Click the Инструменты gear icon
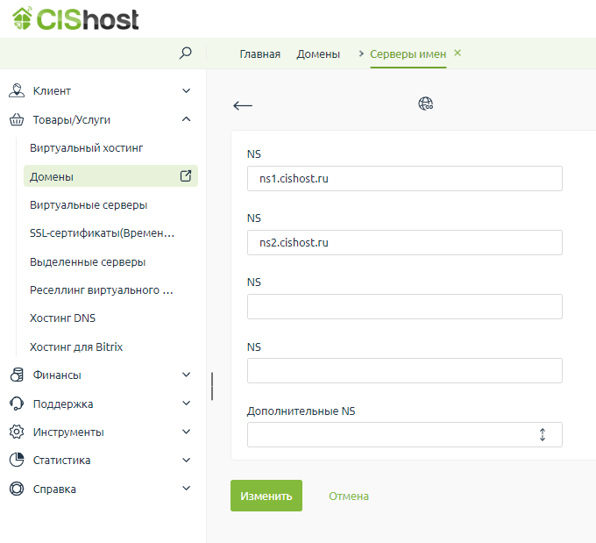 pyautogui.click(x=16, y=432)
